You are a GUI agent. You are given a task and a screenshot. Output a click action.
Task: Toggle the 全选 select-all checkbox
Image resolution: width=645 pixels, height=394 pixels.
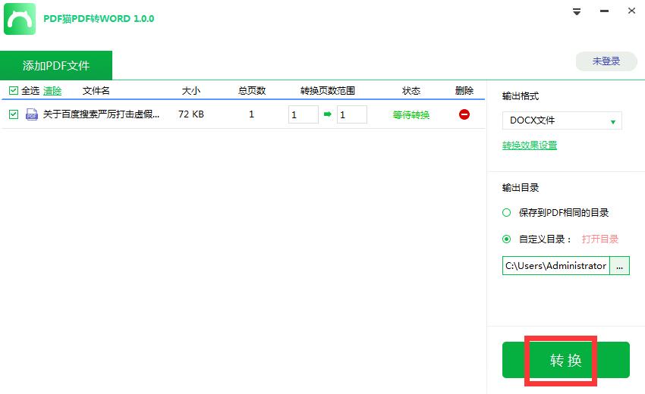click(x=13, y=91)
